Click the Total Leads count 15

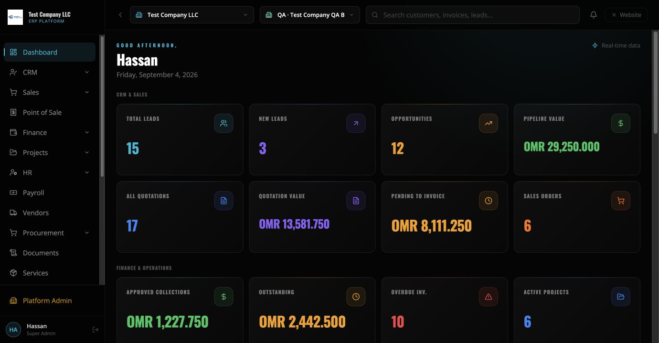133,149
